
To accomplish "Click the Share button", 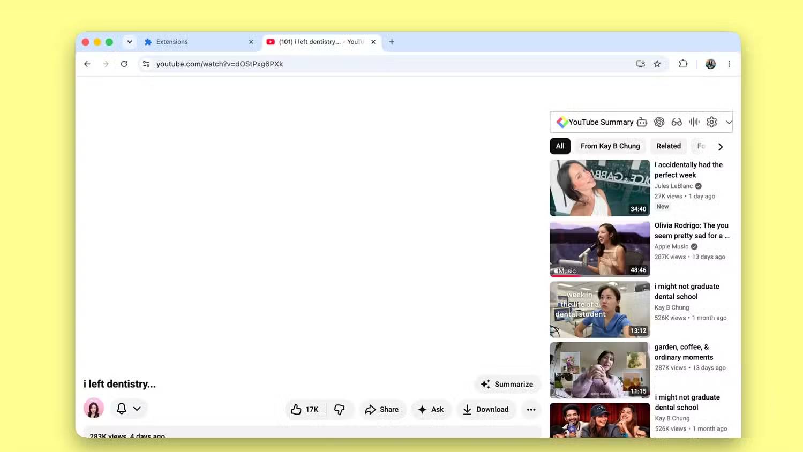I will [x=382, y=409].
